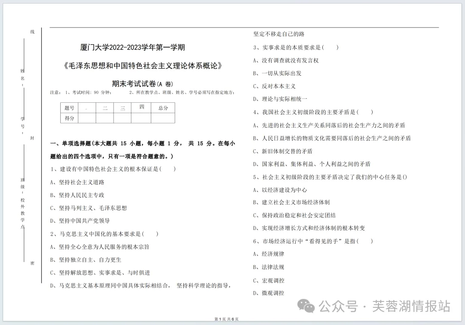Click question 2 马克思主义中国化的基本要求是
The image size is (465, 325).
point(105,234)
